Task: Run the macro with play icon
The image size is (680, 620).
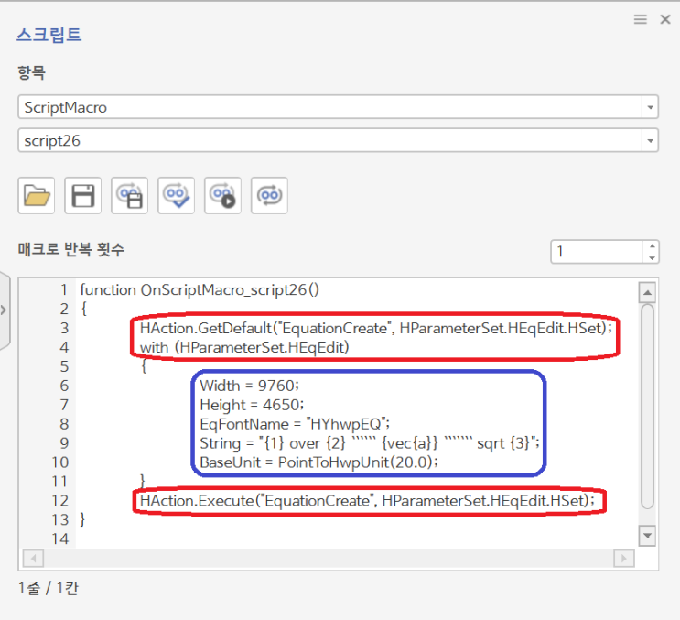Action: click(x=223, y=196)
